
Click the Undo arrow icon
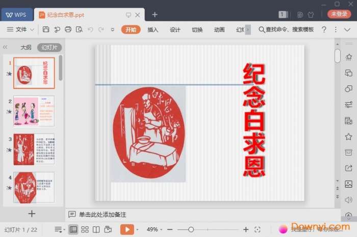click(x=90, y=29)
